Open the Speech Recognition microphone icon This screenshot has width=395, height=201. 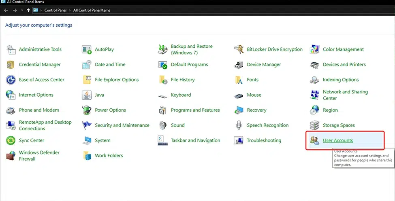[x=239, y=125]
